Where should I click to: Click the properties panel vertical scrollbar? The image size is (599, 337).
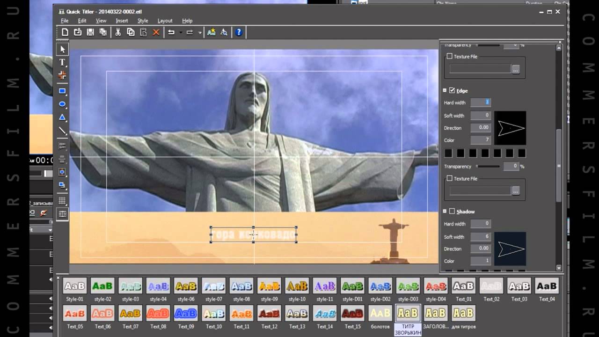(559, 165)
